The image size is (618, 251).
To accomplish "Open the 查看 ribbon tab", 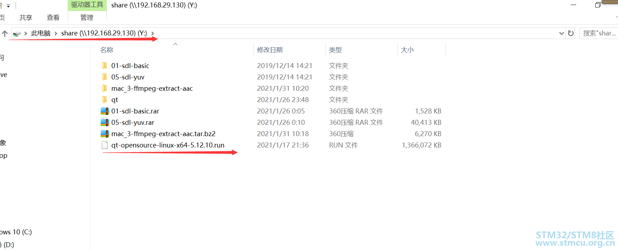I will click(x=53, y=17).
